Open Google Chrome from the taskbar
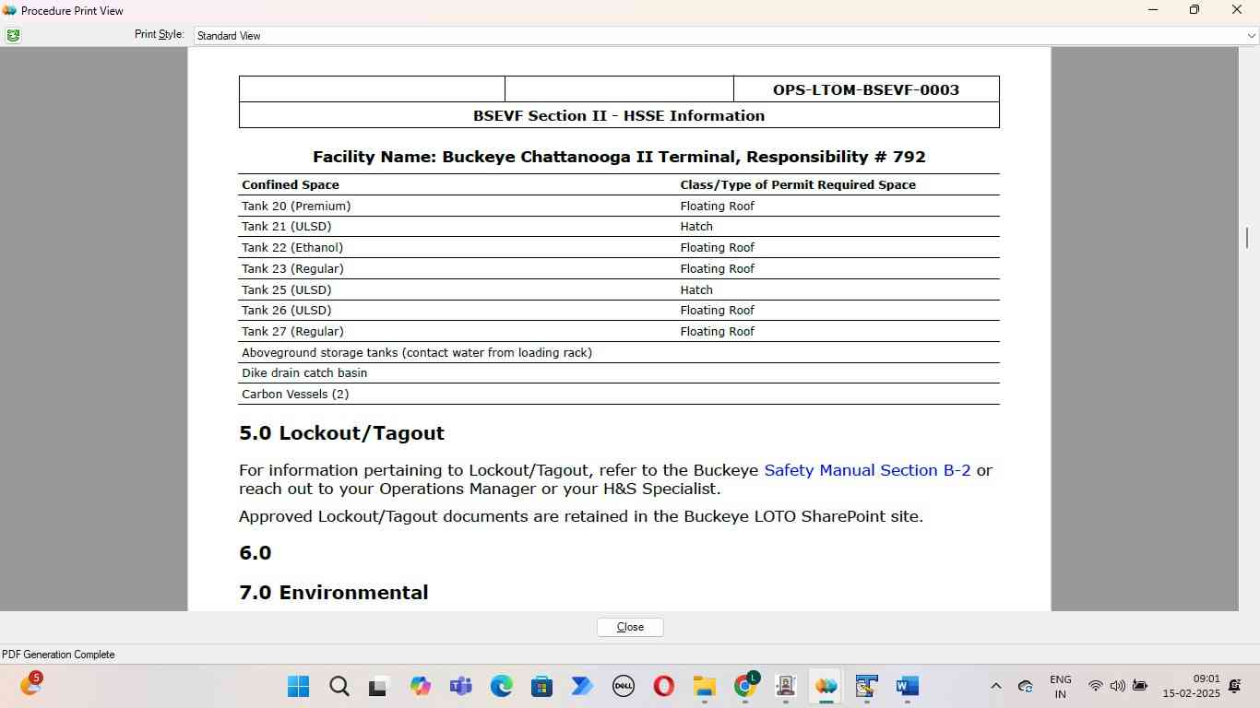 coord(745,686)
